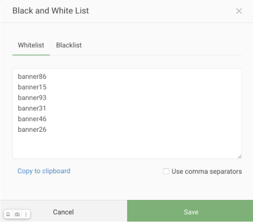Click the 'Use comma separators' label text
The height and width of the screenshot is (222, 253).
click(x=207, y=171)
